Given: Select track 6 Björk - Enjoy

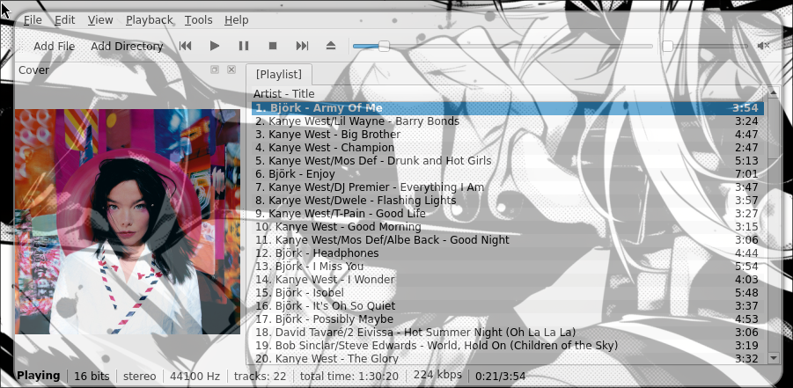Looking at the screenshot, I should pos(508,174).
